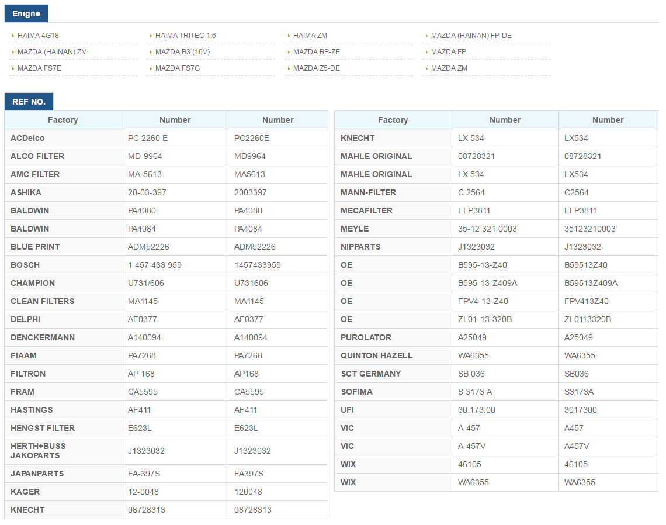Viewport: 666px width, 525px height.
Task: Select the CHAMPION factory cell
Action: [x=63, y=283]
